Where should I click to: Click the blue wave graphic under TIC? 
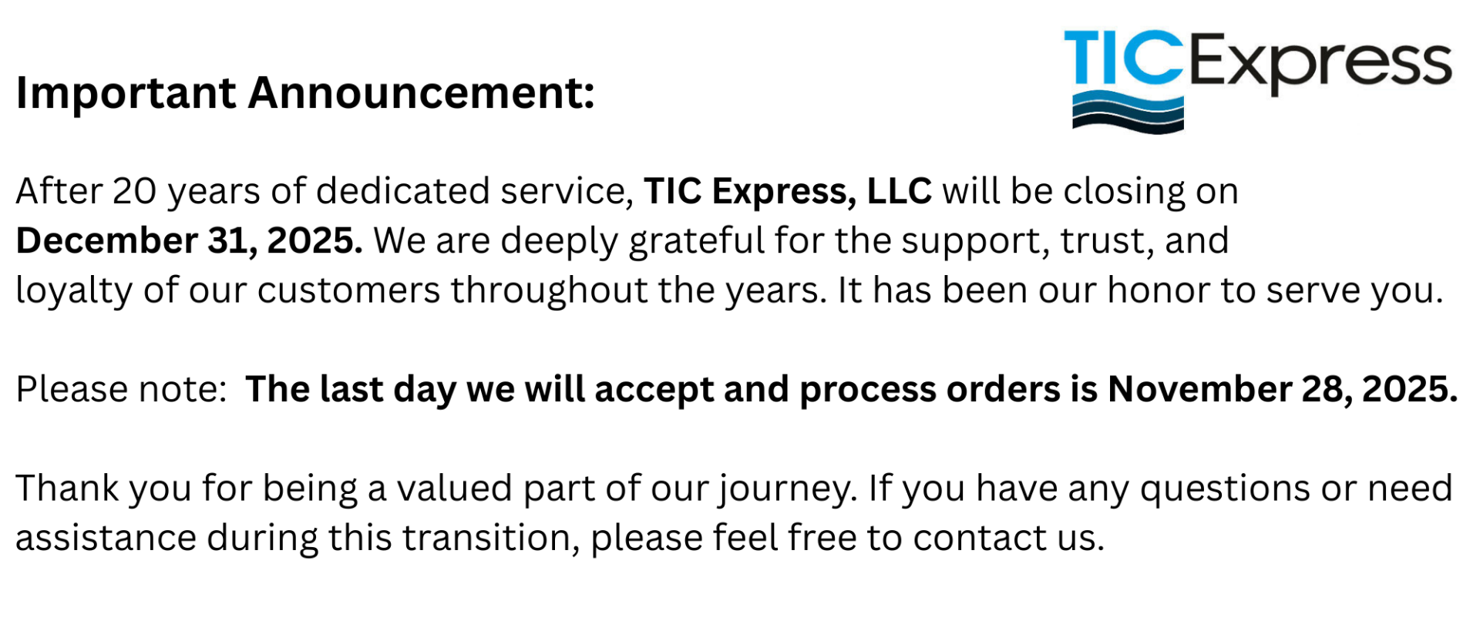click(1128, 112)
